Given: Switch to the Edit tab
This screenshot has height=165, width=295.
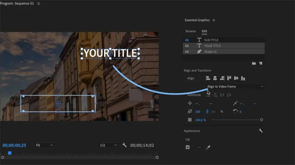Looking at the screenshot, I should [x=204, y=31].
